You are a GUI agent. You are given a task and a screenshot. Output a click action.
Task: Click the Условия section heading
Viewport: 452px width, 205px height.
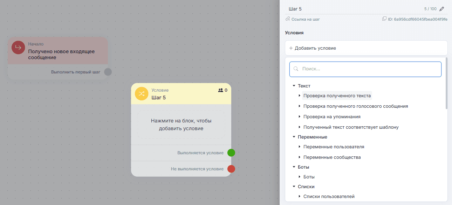(294, 33)
